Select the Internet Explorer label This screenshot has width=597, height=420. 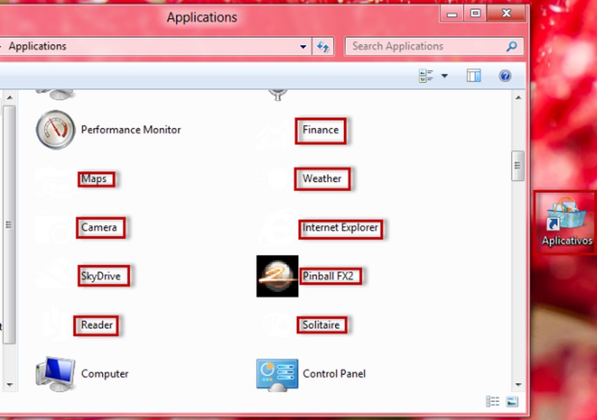click(x=340, y=228)
